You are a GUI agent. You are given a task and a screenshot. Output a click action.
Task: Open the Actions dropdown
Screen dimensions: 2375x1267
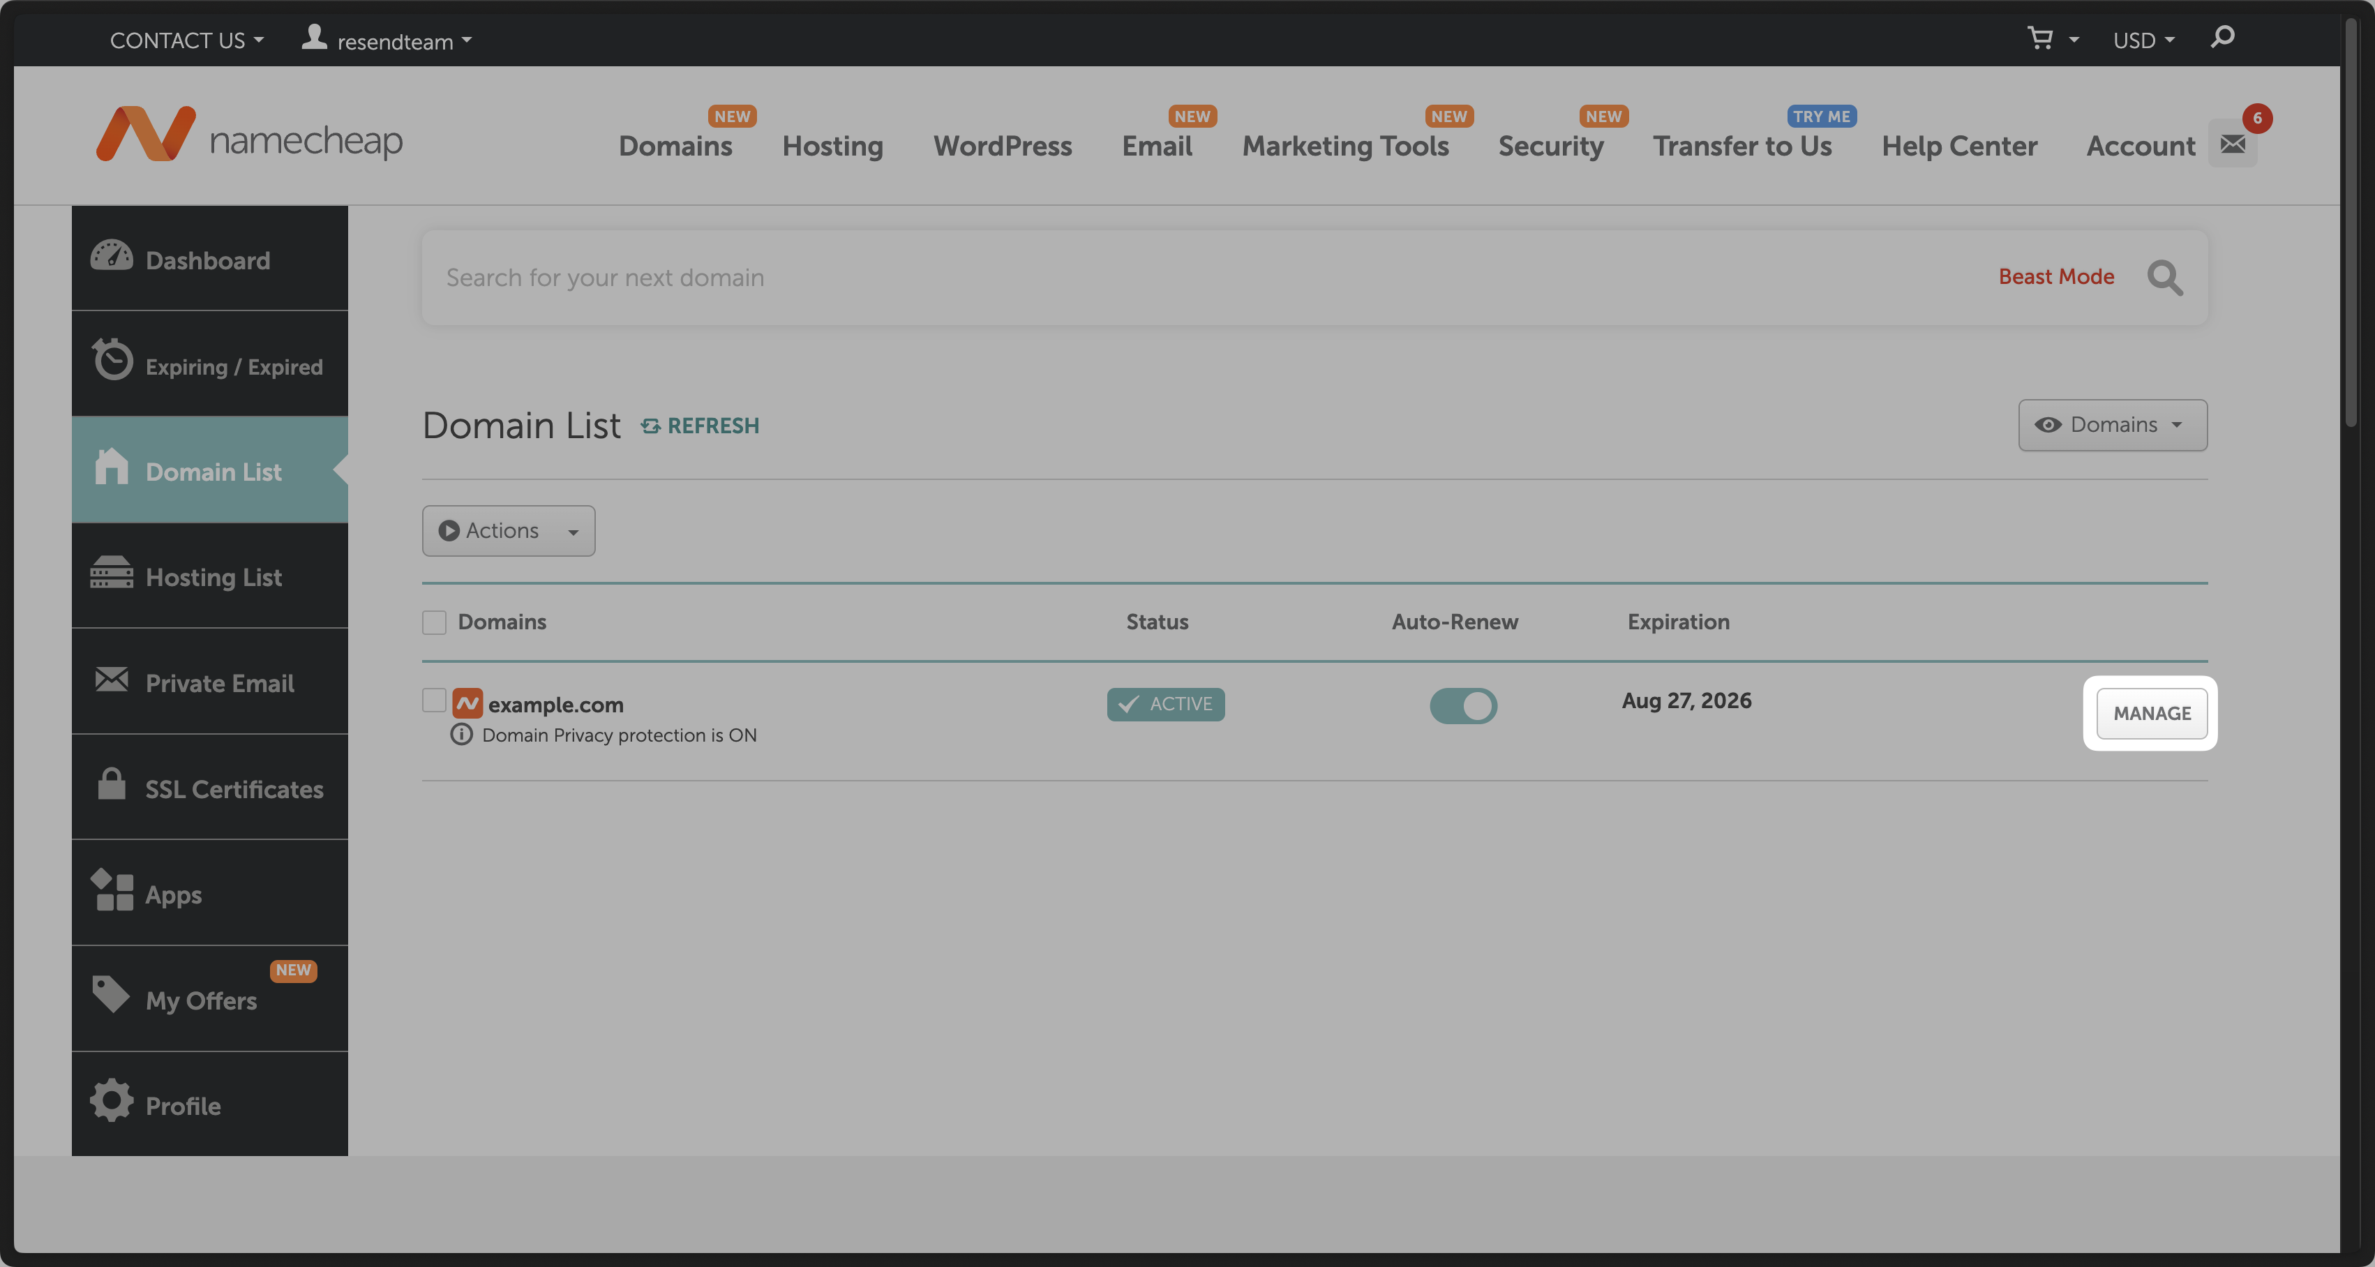pos(508,531)
